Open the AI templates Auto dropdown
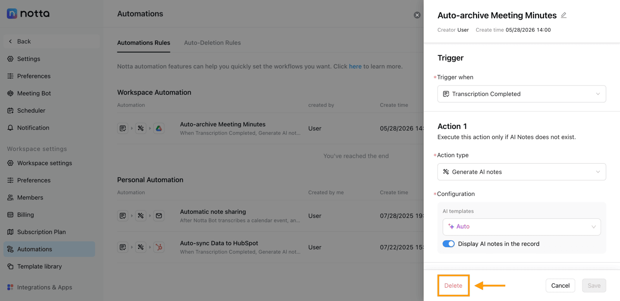The height and width of the screenshot is (301, 620). tap(522, 227)
